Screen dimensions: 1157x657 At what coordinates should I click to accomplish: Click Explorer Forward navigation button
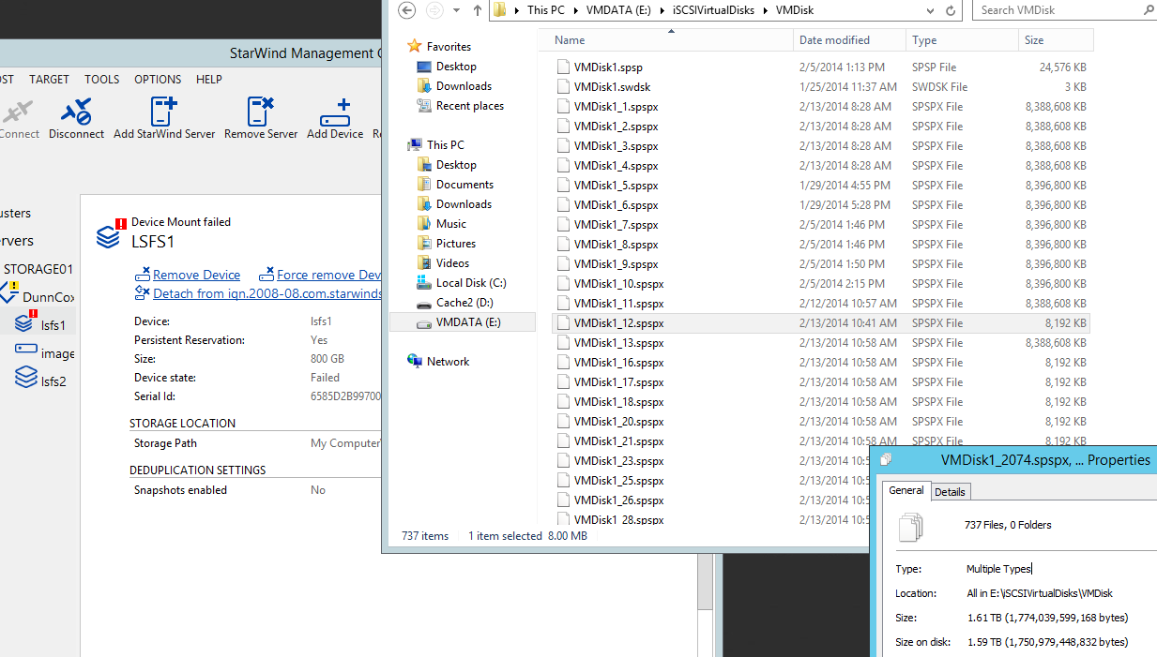point(434,10)
